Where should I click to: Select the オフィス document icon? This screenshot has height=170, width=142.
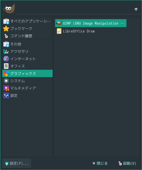(x=6, y=66)
